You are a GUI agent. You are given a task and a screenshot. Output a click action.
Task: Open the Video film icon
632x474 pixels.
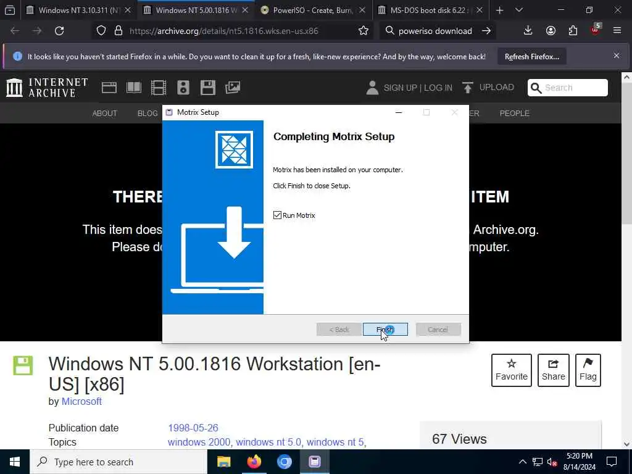(x=159, y=88)
